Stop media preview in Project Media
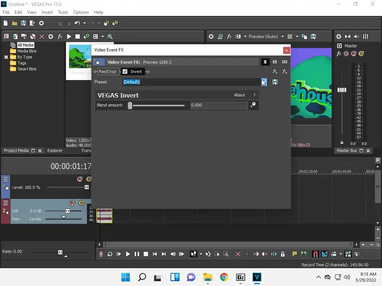The width and height of the screenshot is (382, 286). click(x=78, y=36)
